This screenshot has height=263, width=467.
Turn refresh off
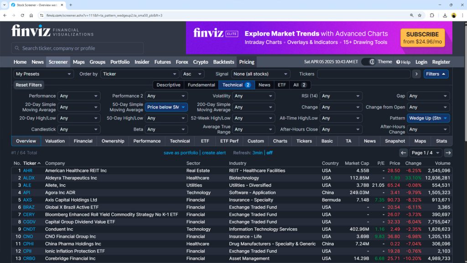tap(269, 153)
